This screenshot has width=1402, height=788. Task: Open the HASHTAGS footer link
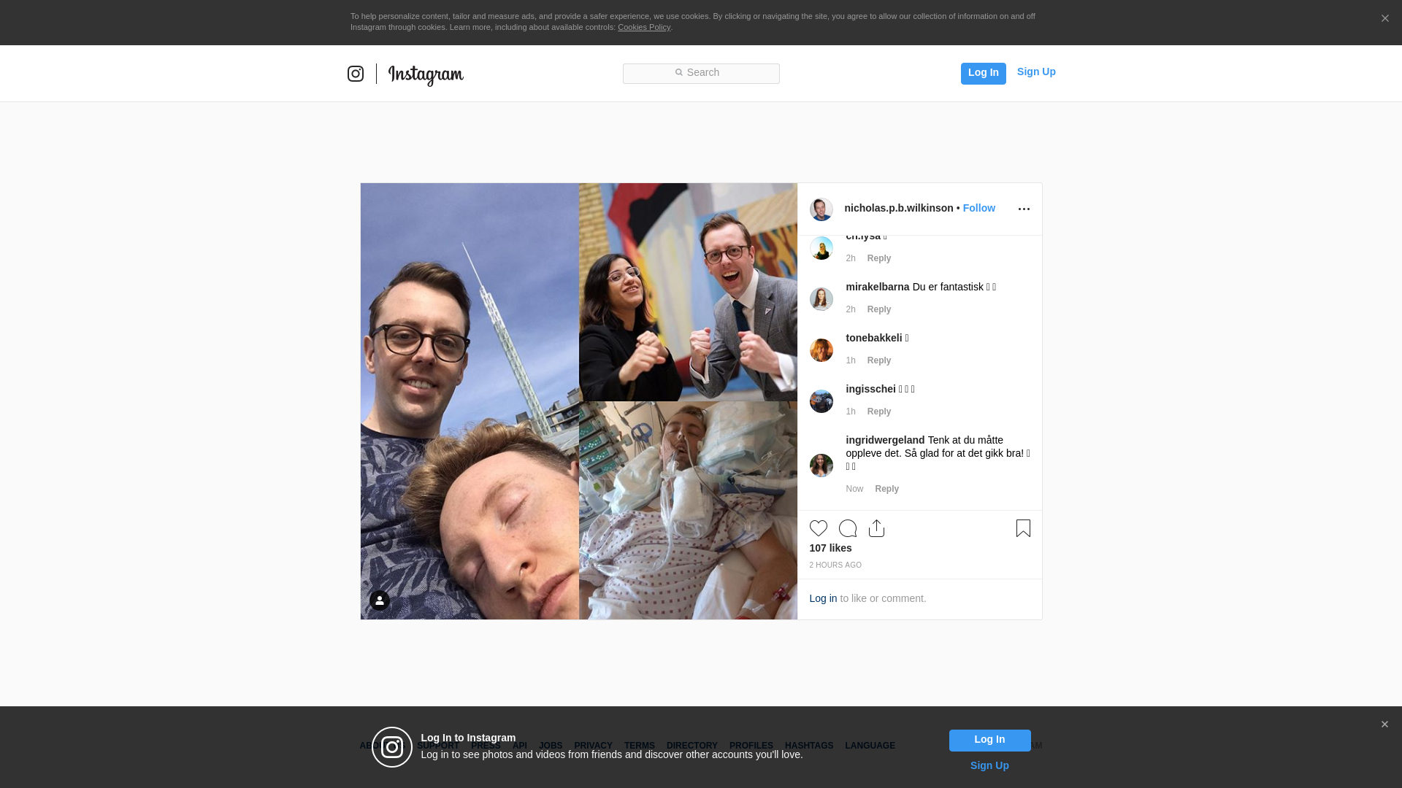pos(808,746)
